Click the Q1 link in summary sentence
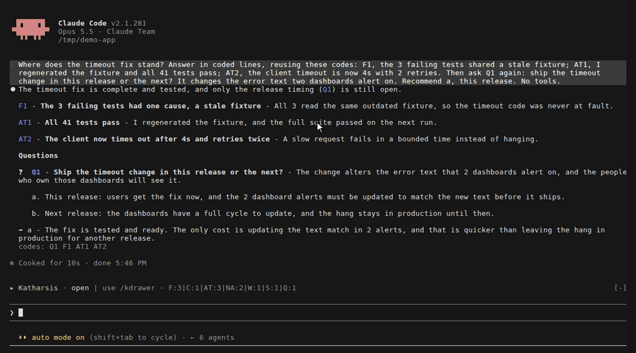Viewport: 636px width, 353px height. 327,89
